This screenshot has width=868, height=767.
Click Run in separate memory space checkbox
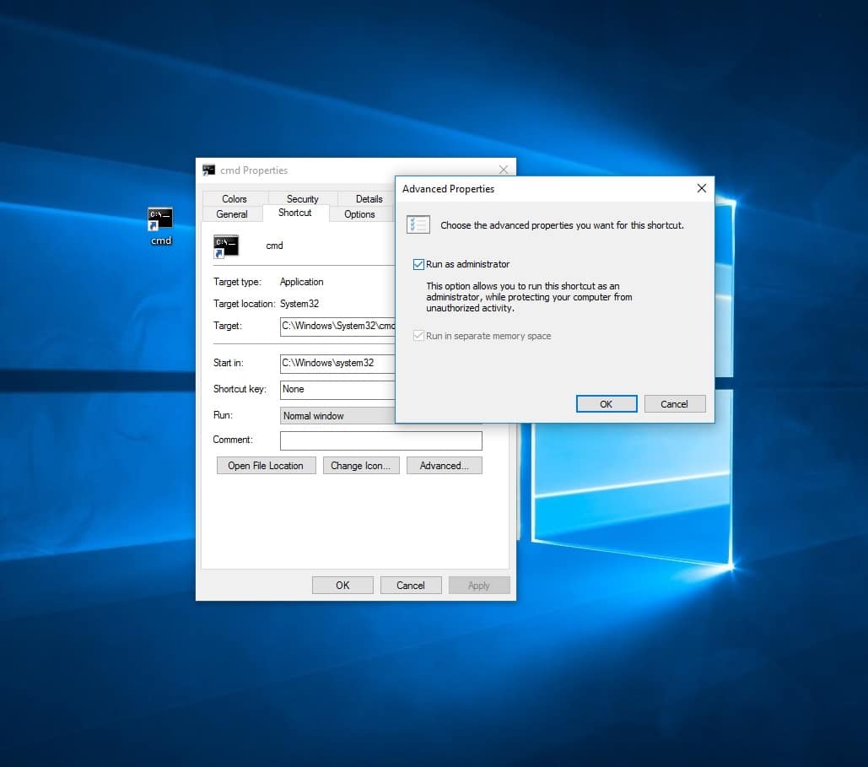[419, 336]
